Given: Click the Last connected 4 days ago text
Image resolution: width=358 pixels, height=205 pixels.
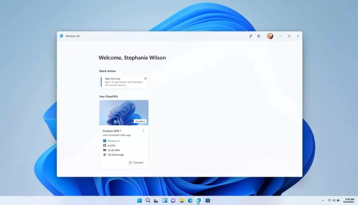Looking at the screenshot, I should tap(117, 135).
